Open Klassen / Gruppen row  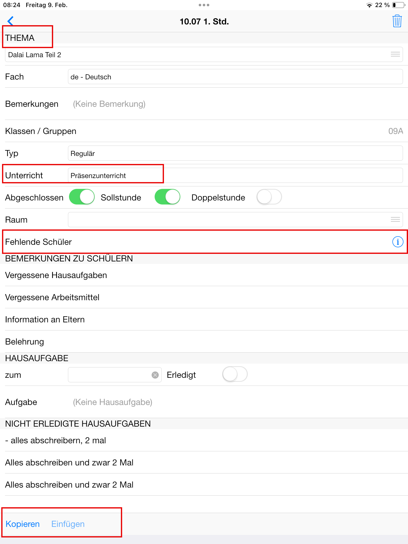[x=204, y=131]
